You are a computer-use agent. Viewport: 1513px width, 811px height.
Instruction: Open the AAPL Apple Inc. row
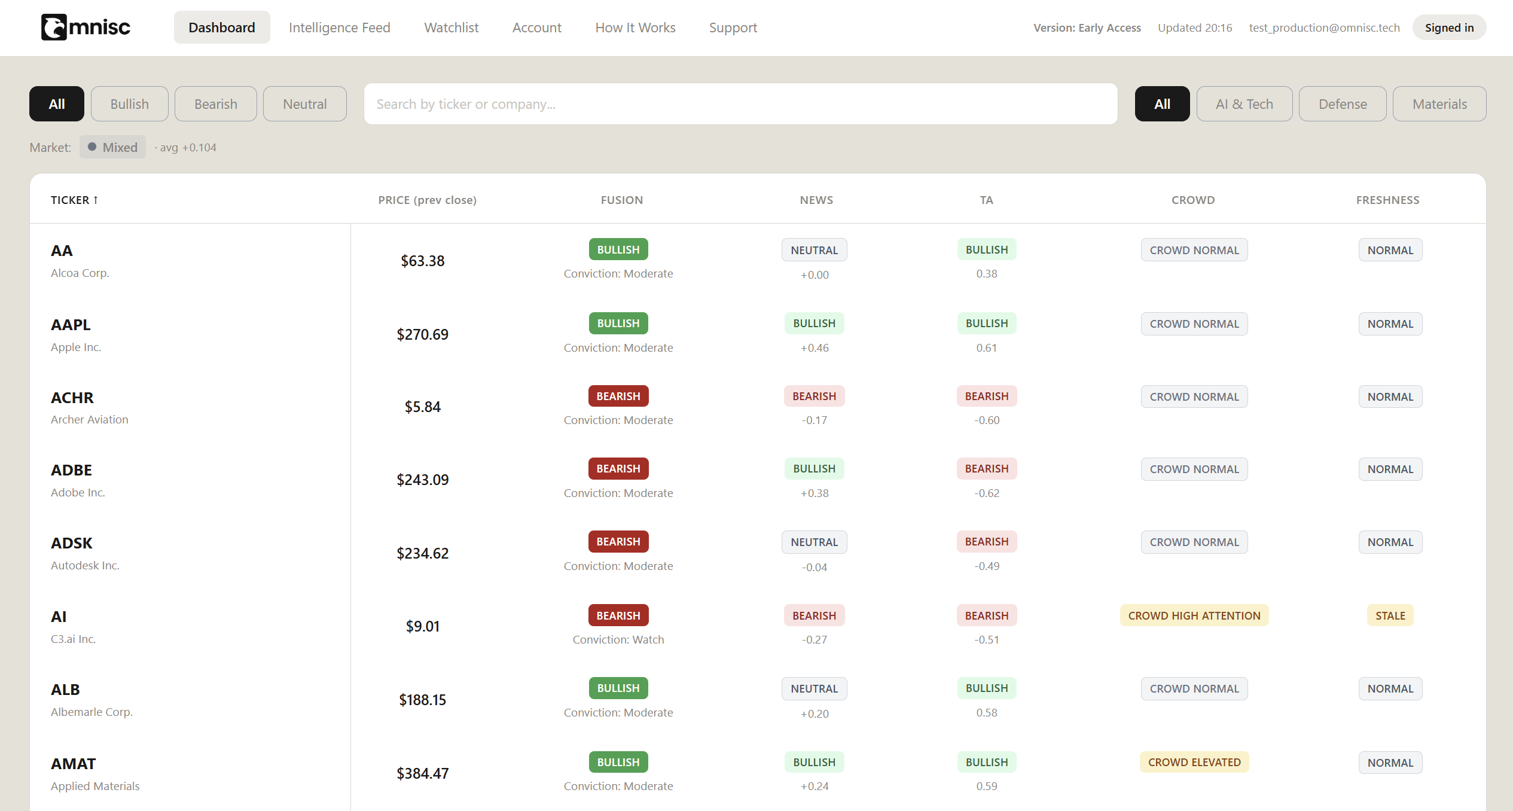tap(71, 325)
